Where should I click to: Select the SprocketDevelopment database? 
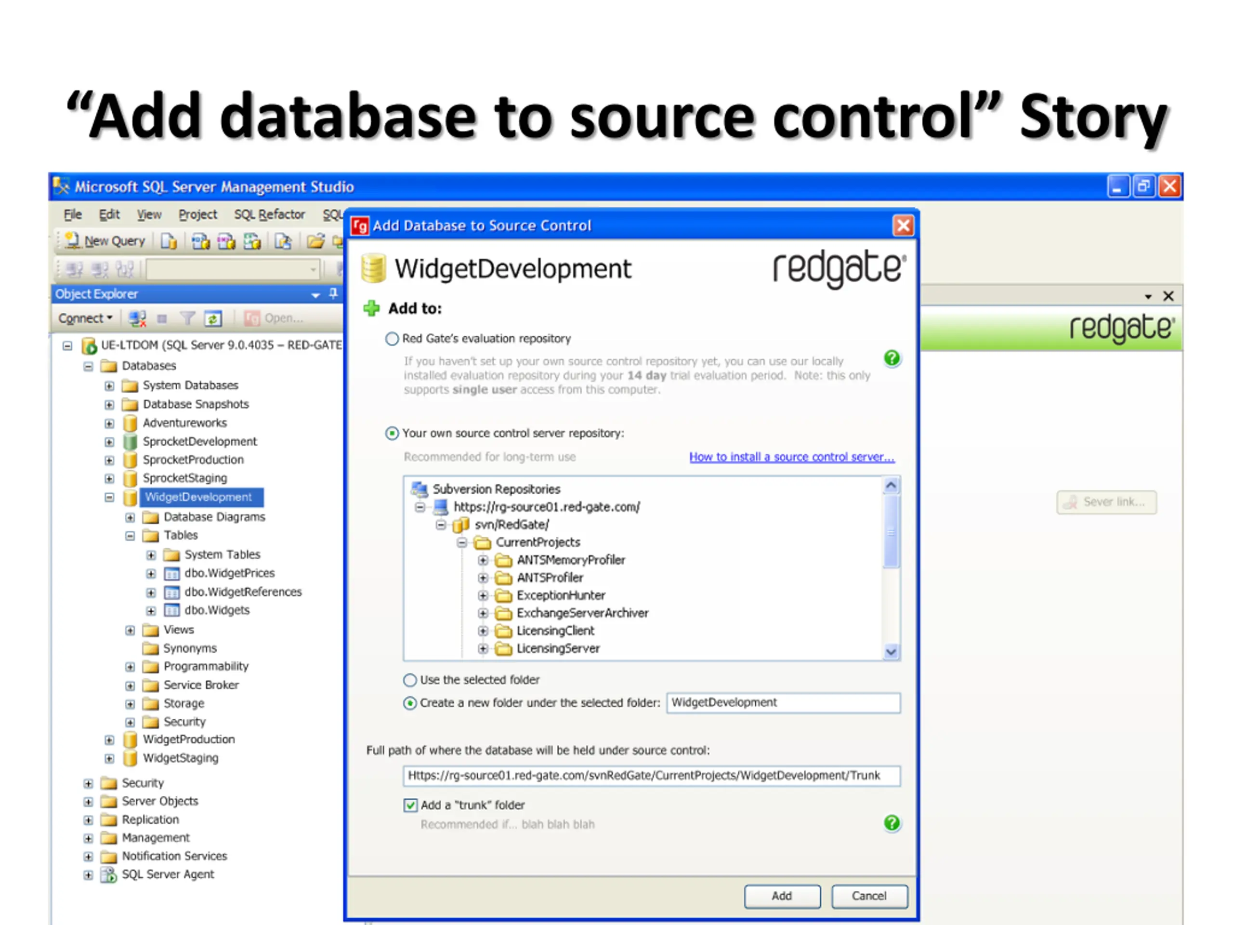coord(199,442)
